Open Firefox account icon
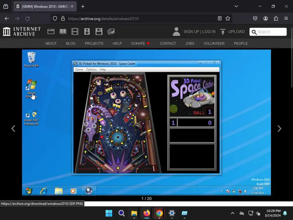 266,18
